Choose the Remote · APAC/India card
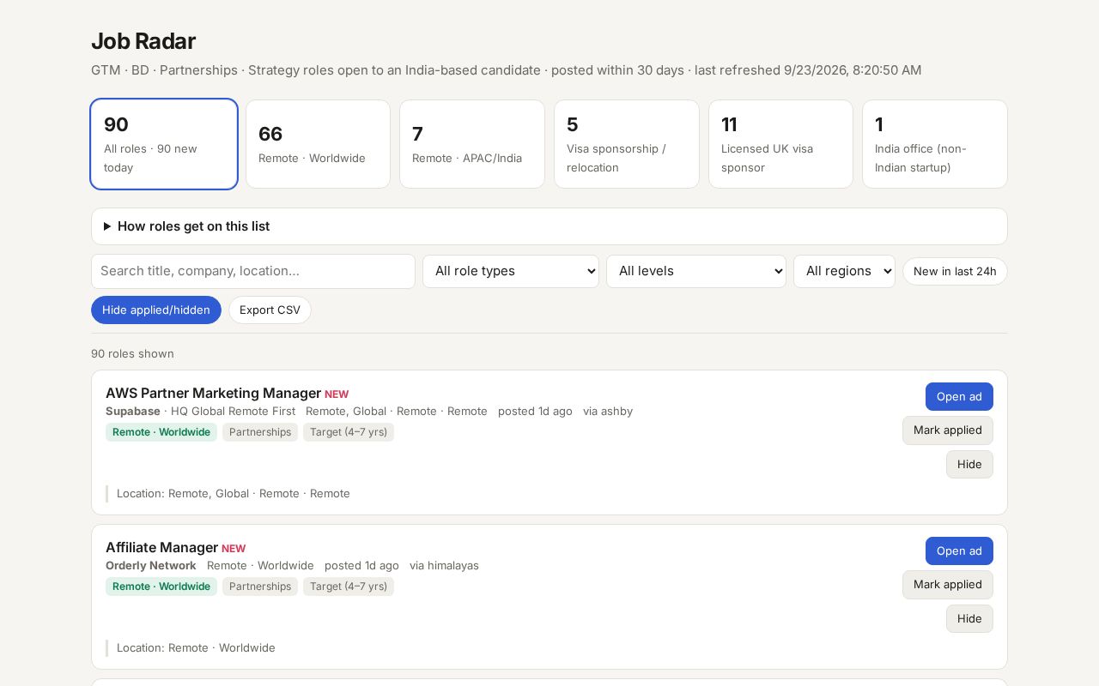This screenshot has height=686, width=1099. (x=472, y=144)
